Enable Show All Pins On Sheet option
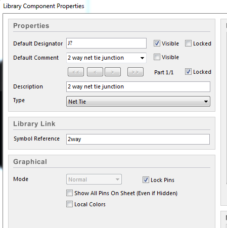The width and height of the screenshot is (227, 228). pyautogui.click(x=69, y=193)
